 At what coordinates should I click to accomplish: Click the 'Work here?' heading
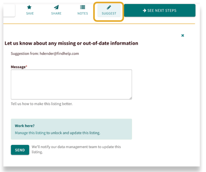[x=25, y=126]
